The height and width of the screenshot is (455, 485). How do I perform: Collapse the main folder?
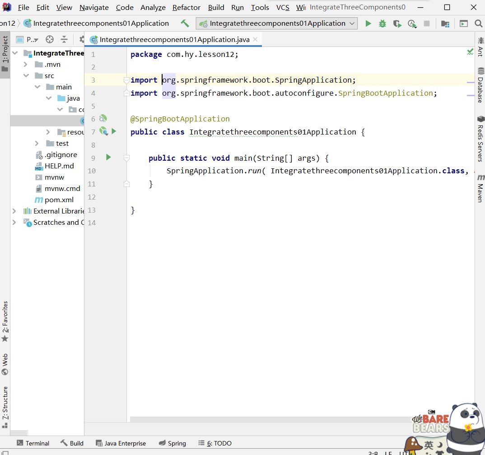37,87
